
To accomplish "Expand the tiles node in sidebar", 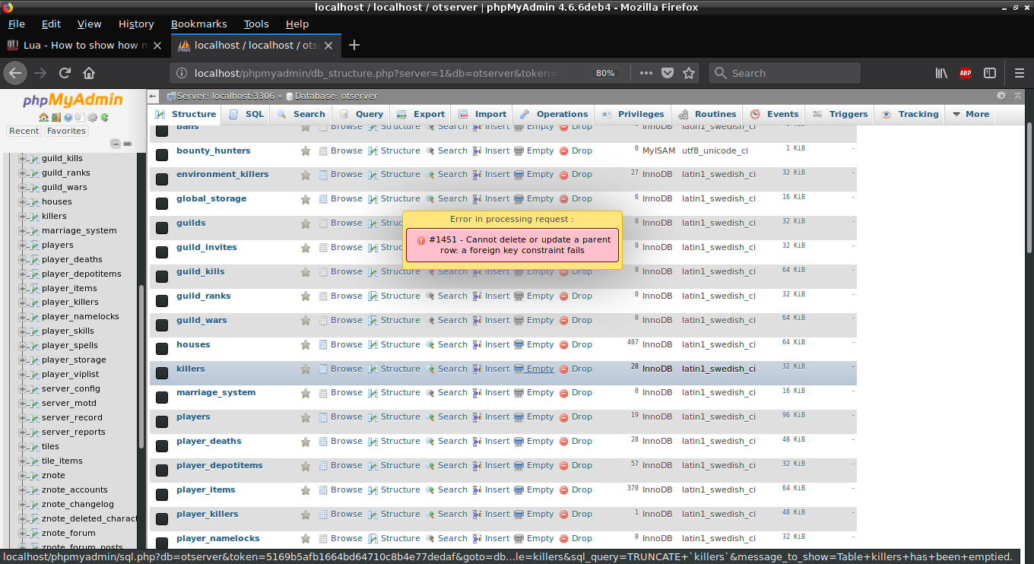I will 22,446.
